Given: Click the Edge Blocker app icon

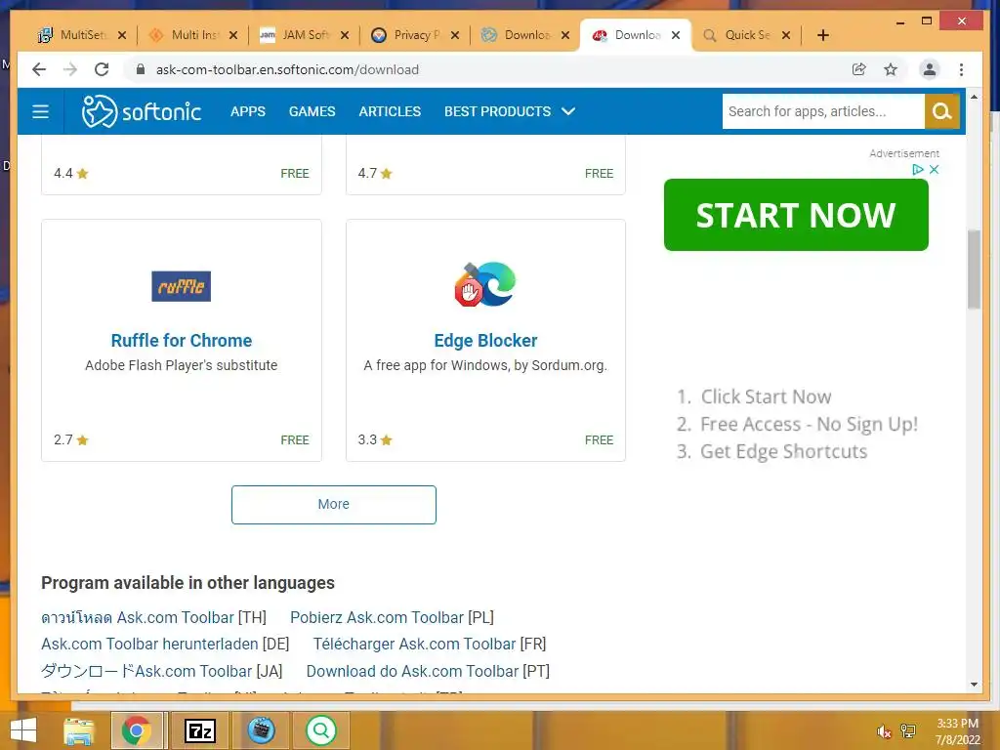Looking at the screenshot, I should 485,284.
